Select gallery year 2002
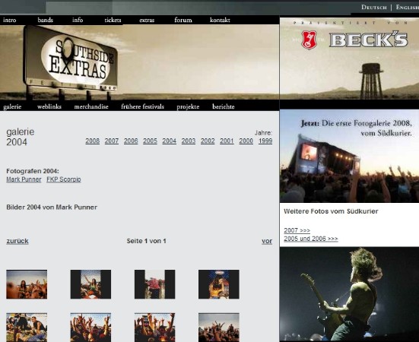The image size is (419, 342). pyautogui.click(x=208, y=141)
